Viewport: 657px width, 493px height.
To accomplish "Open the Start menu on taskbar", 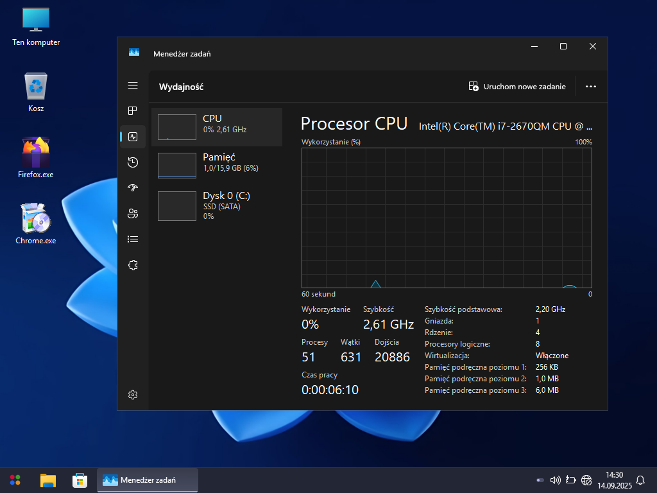I will 15,480.
